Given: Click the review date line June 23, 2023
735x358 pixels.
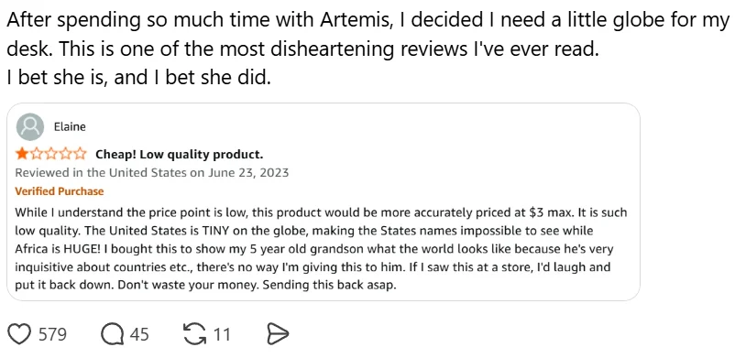Looking at the screenshot, I should 152,172.
